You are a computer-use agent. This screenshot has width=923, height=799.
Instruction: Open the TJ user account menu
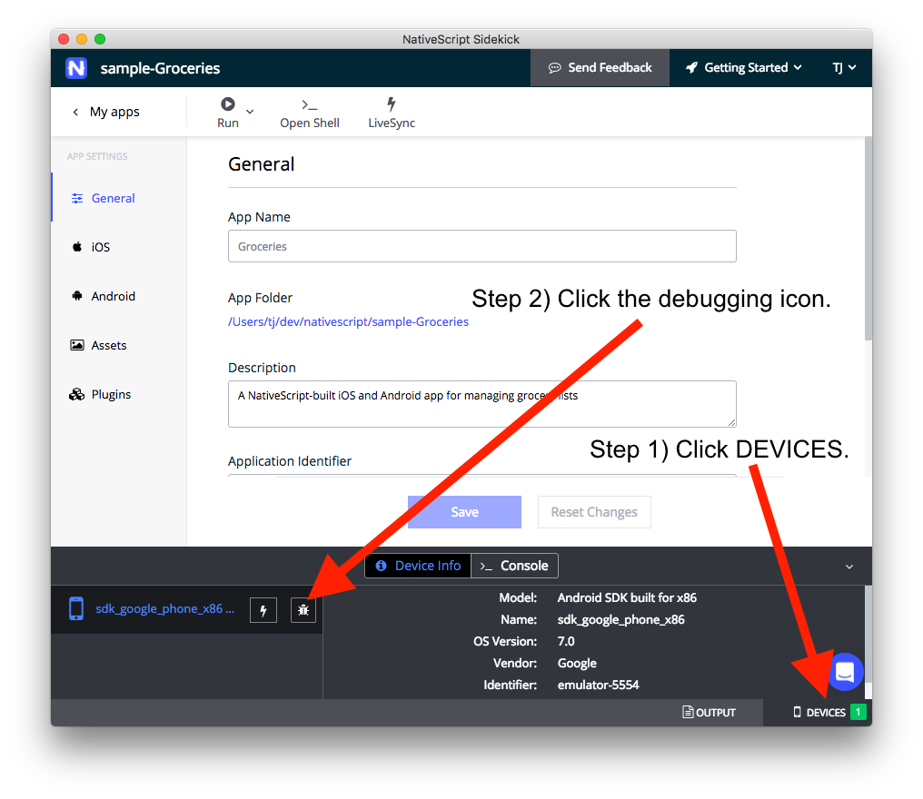pos(843,67)
